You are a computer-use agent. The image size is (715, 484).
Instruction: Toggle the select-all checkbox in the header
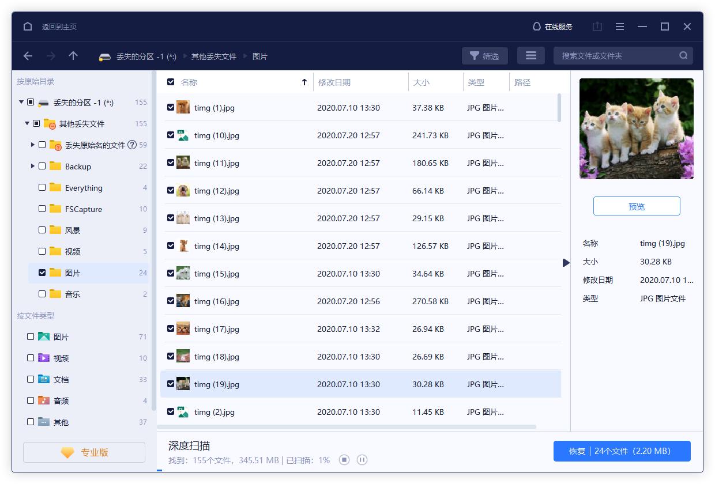tap(171, 82)
